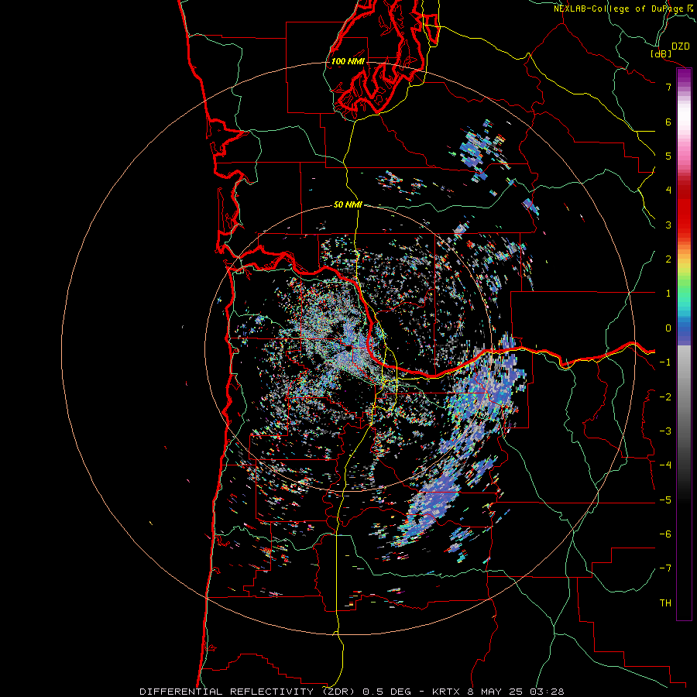Click the DIFFERENTIAL REFLECTIVITY (ZDR) caption text

click(x=248, y=692)
